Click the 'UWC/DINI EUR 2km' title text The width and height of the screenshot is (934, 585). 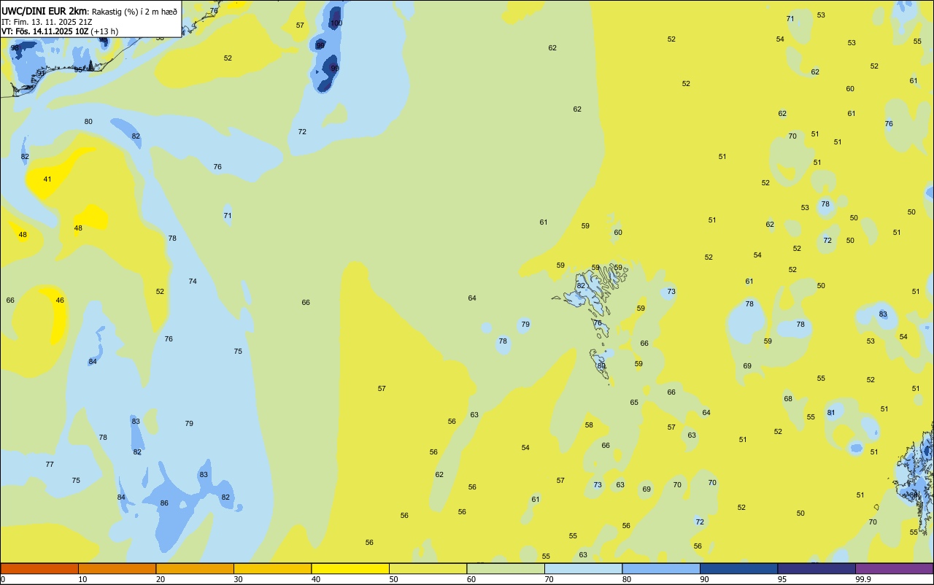pyautogui.click(x=45, y=12)
